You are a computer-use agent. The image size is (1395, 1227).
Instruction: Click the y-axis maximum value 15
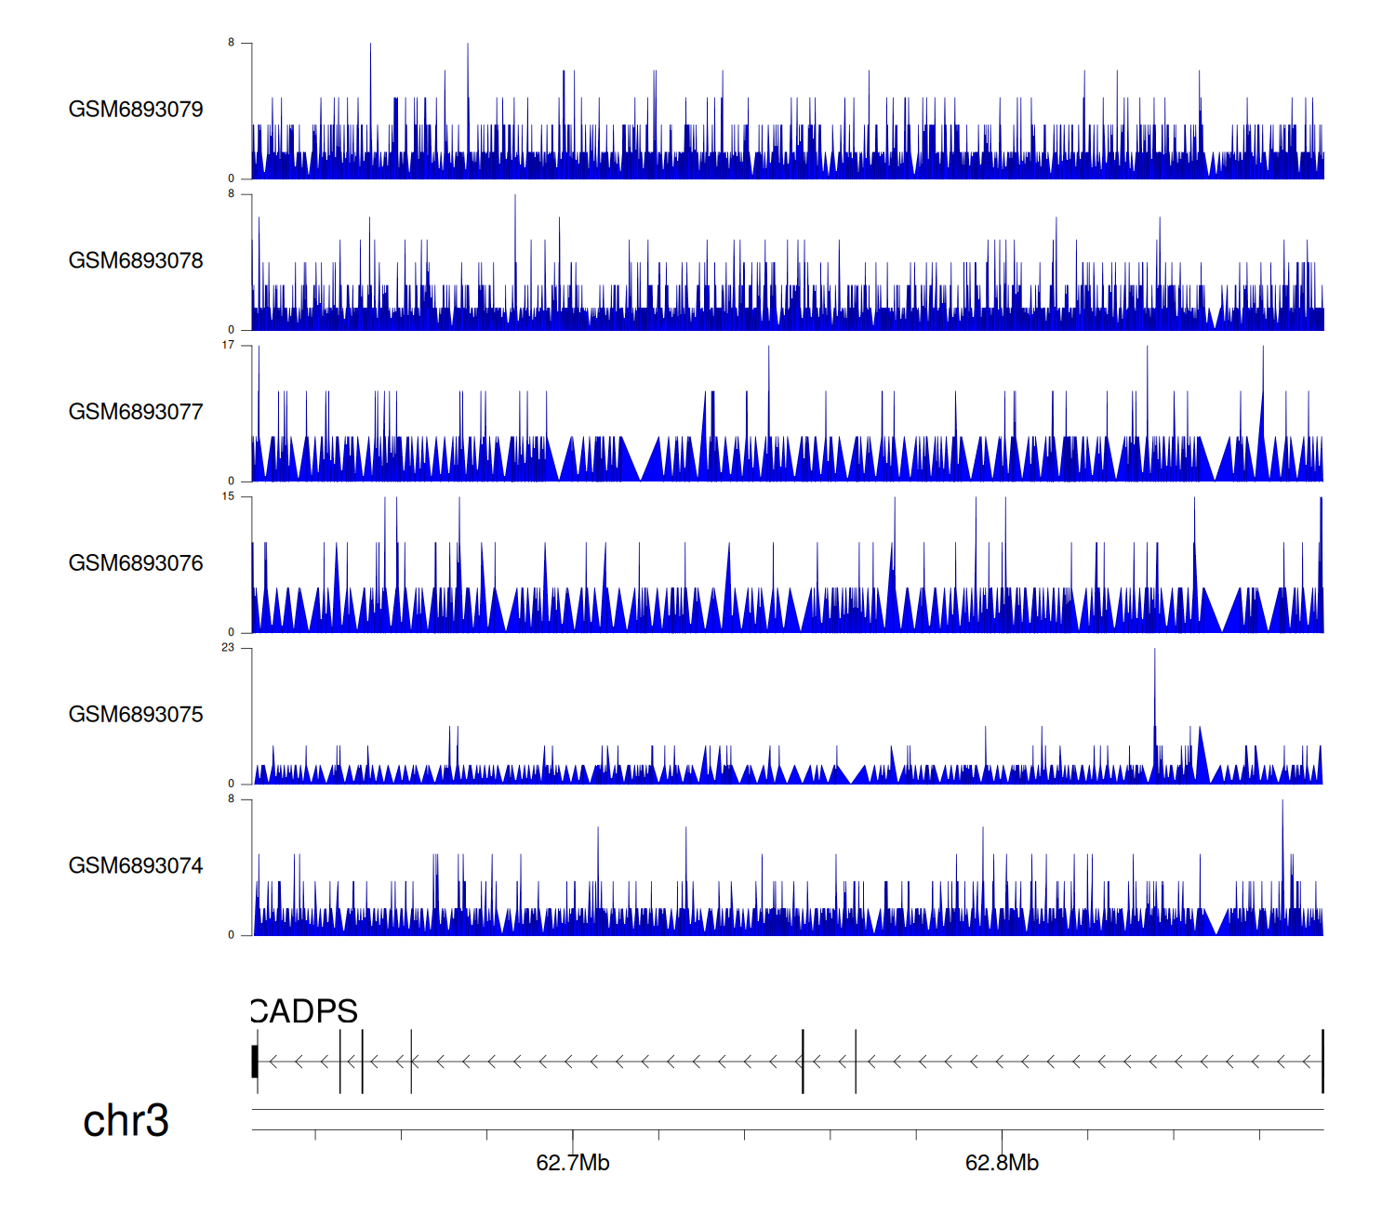click(228, 496)
